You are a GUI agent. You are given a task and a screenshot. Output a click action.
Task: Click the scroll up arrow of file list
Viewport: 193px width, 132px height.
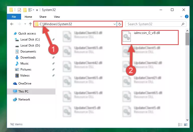(x=187, y=31)
